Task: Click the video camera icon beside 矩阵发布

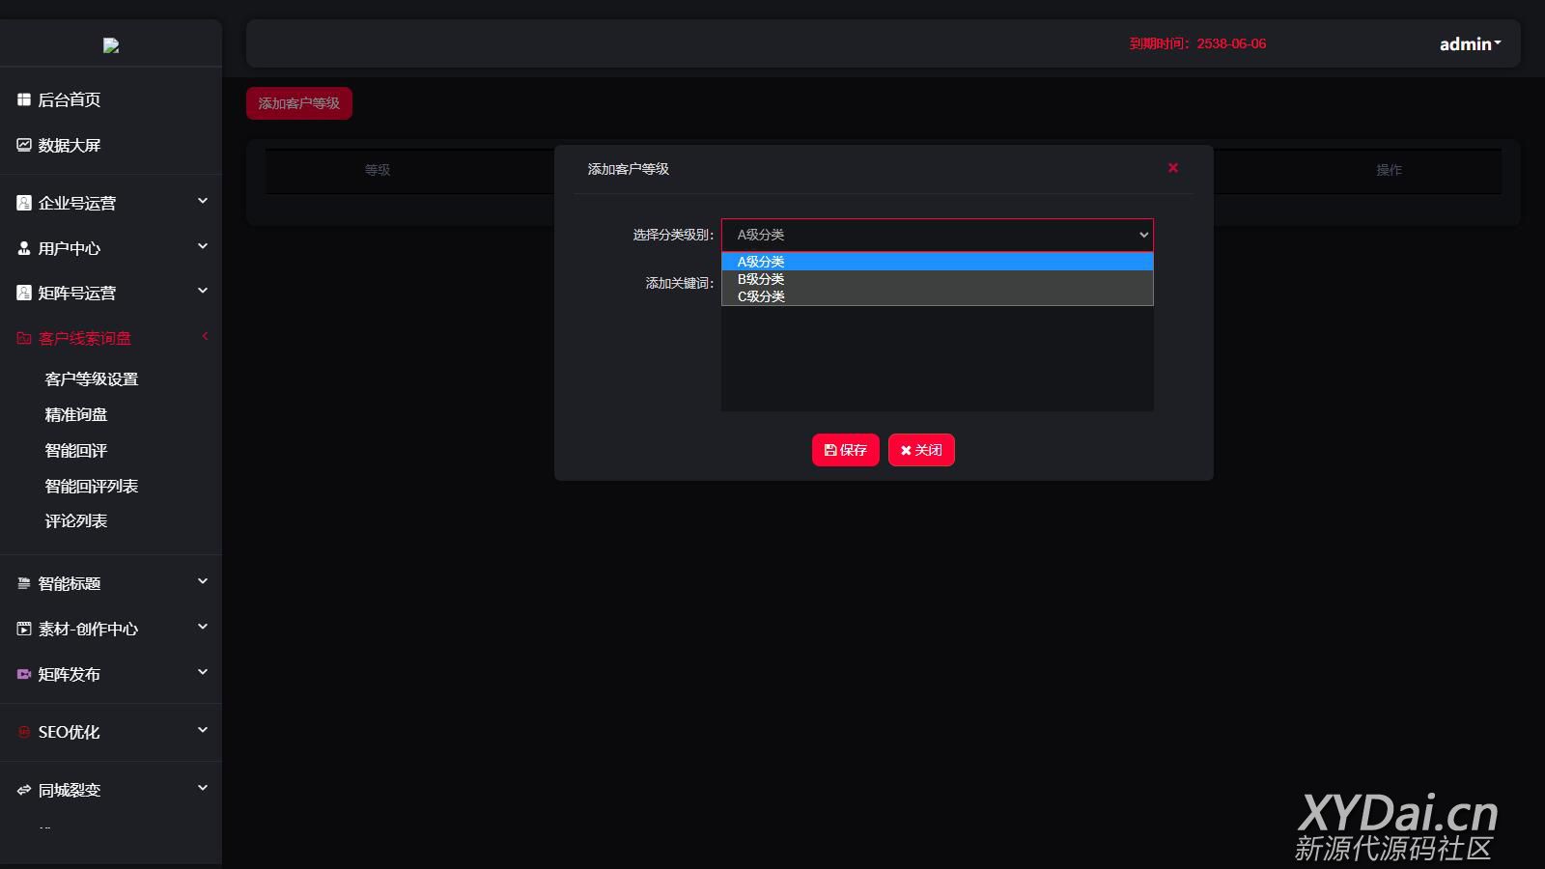Action: tap(24, 674)
